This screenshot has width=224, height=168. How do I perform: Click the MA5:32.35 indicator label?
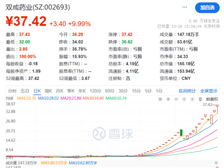pyautogui.click(x=26, y=98)
